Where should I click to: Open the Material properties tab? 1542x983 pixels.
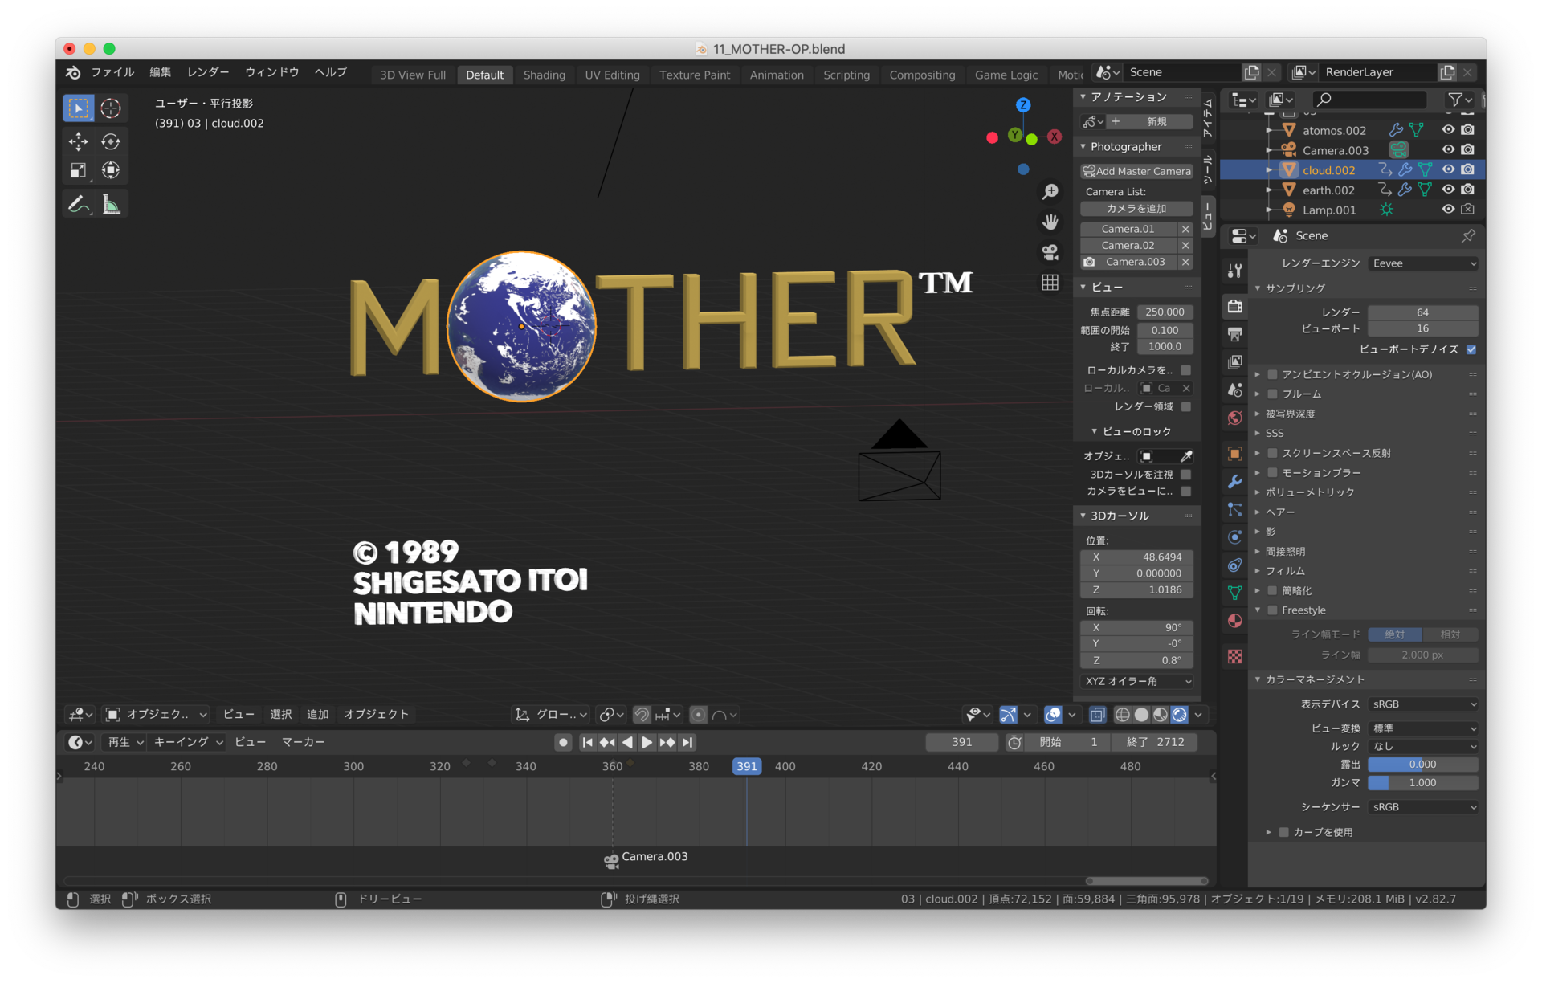(1234, 621)
